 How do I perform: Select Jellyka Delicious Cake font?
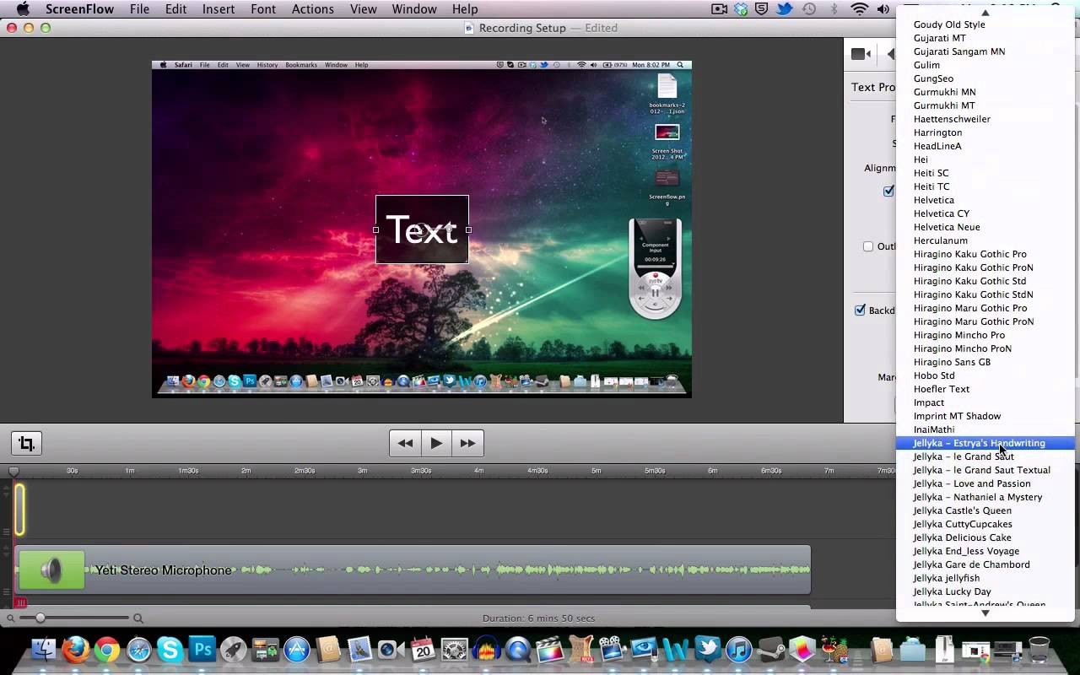pyautogui.click(x=985, y=537)
